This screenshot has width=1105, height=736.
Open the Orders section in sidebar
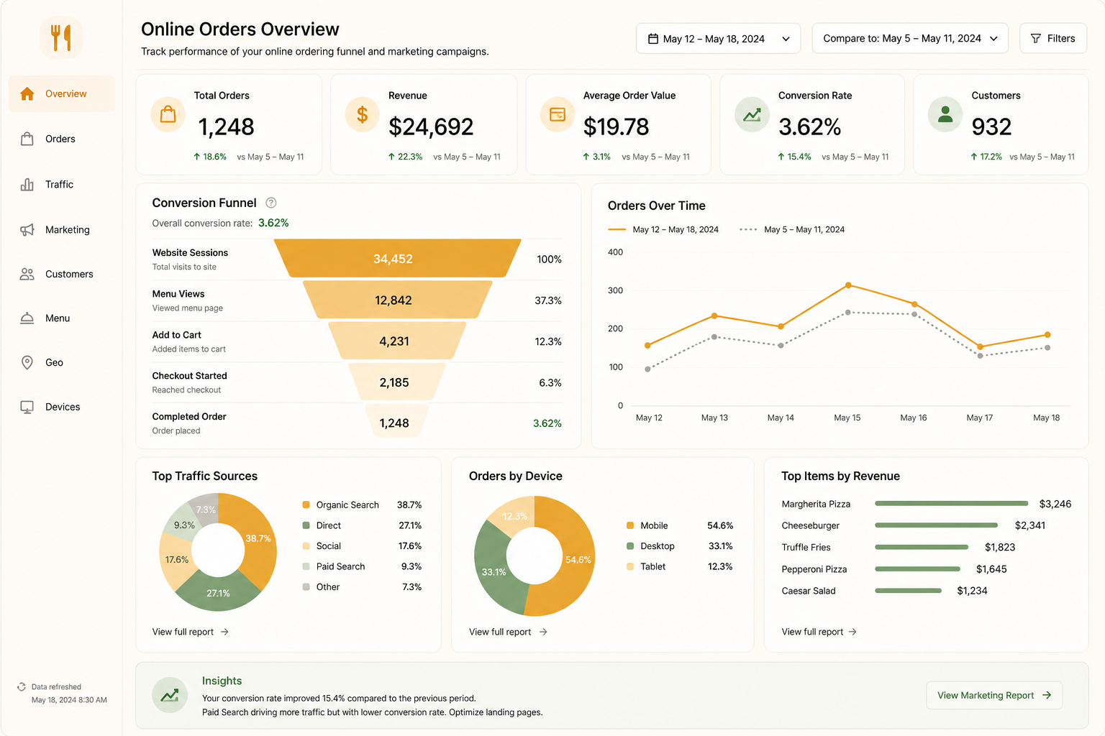point(62,139)
